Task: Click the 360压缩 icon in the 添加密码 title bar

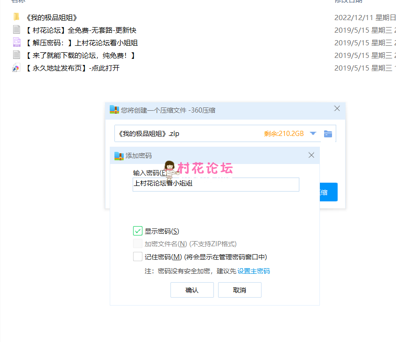Action: pos(119,156)
